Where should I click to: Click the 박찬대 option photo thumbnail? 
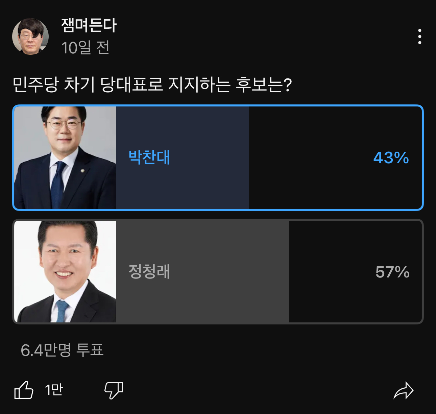click(65, 157)
